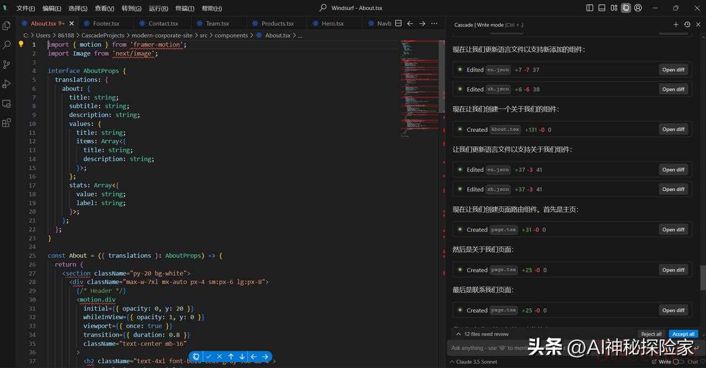
Task: Switch to the Contact.tsx tab
Action: point(163,24)
